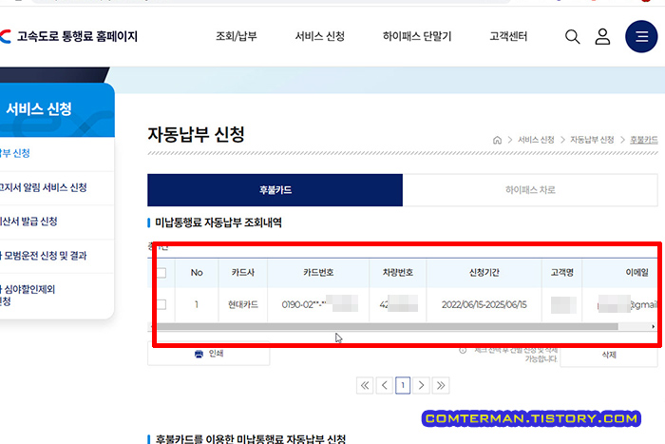
Task: Click breadcrumb link 서비스 신청
Action: (536, 140)
